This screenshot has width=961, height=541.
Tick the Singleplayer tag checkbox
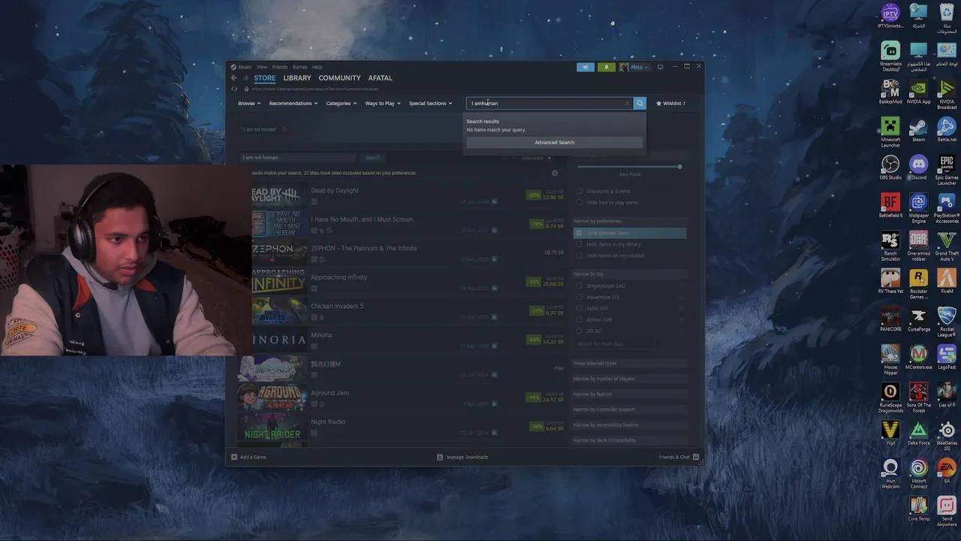(580, 286)
